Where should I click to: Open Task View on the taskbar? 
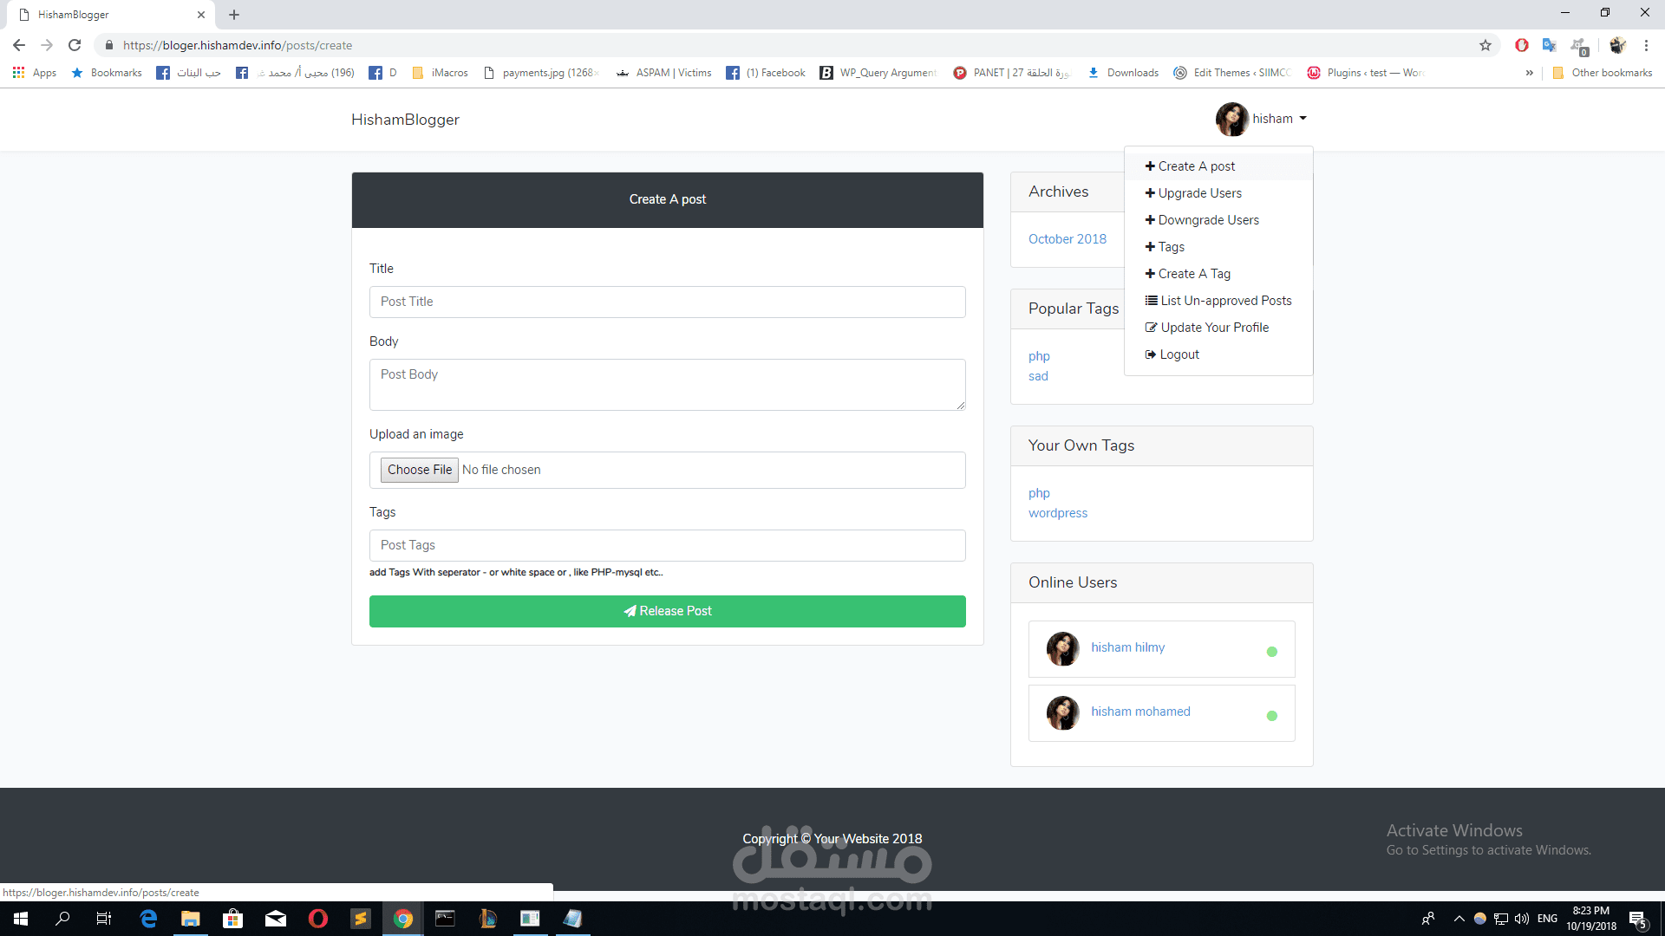pyautogui.click(x=104, y=919)
